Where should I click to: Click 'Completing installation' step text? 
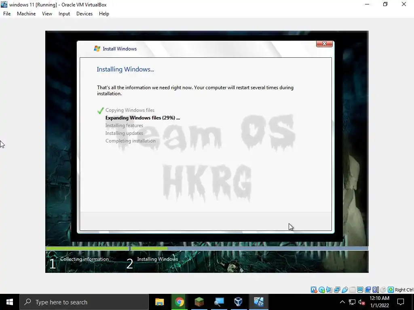tap(131, 141)
